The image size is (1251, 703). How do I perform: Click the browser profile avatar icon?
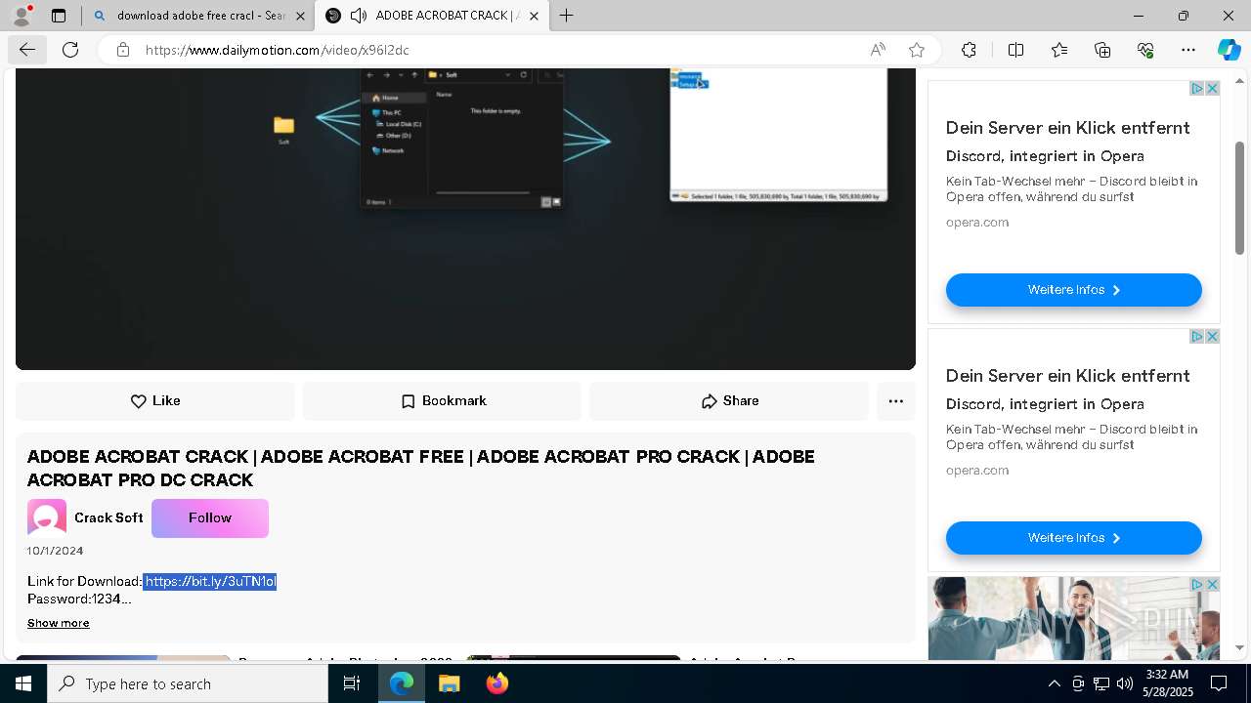[x=21, y=16]
